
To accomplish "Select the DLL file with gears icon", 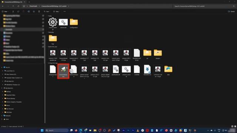I will (116, 70).
